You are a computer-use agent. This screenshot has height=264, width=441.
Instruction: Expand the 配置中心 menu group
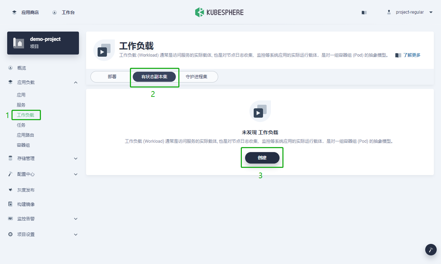(76, 174)
